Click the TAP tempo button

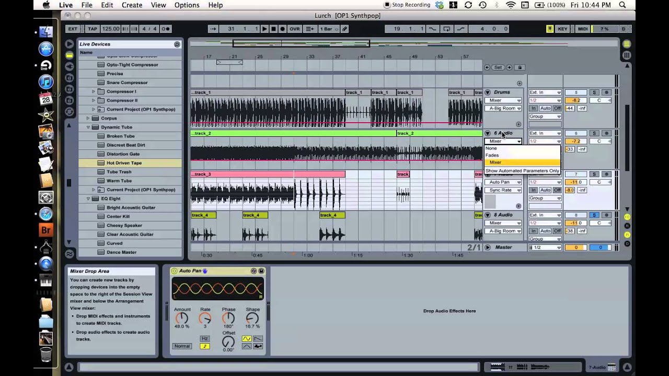pos(93,29)
